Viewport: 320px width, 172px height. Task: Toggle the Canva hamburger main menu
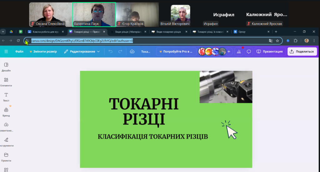pyautogui.click(x=6, y=52)
